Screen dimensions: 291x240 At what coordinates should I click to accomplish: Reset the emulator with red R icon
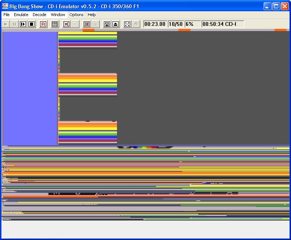coord(43,24)
